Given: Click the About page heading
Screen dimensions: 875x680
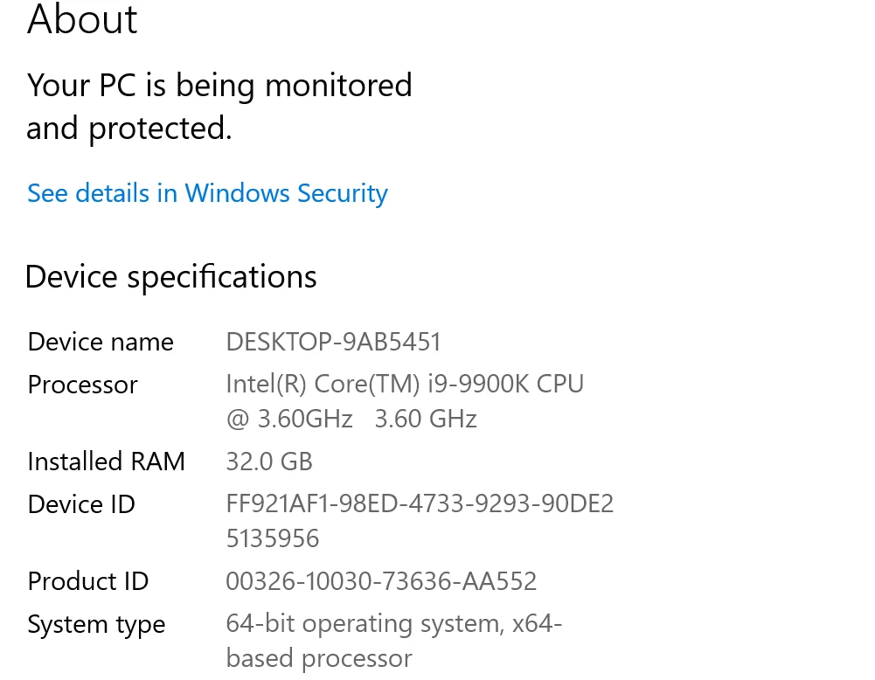Looking at the screenshot, I should click(x=82, y=20).
